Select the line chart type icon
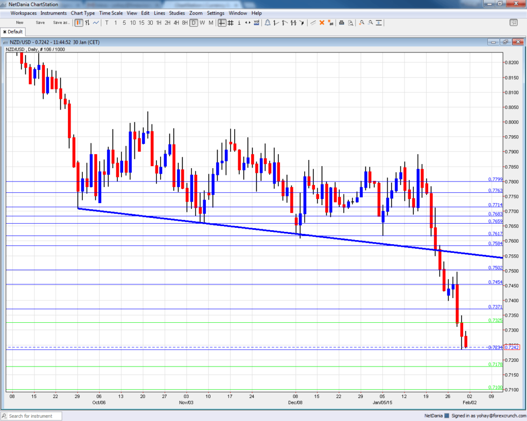The image size is (527, 421). [95, 23]
